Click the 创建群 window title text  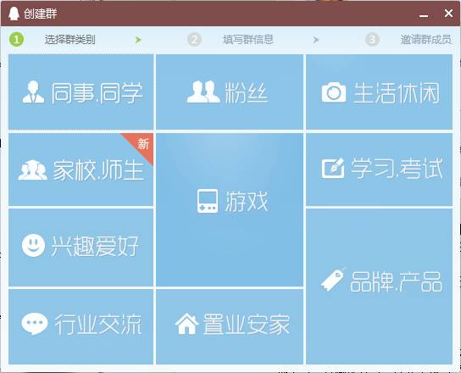pos(41,14)
